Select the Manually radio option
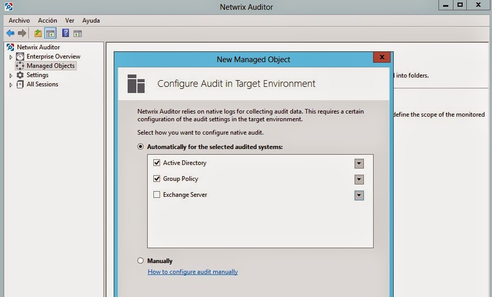 coord(140,261)
